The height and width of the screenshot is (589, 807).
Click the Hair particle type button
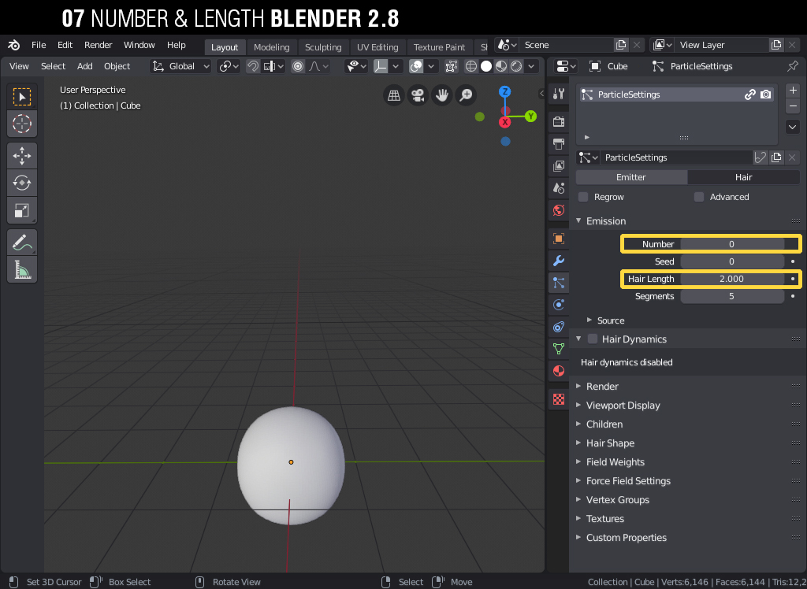click(x=743, y=177)
